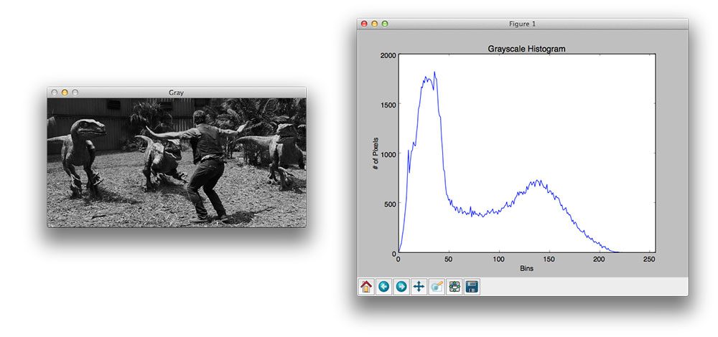Reset the plot view with Home icon

(x=366, y=287)
